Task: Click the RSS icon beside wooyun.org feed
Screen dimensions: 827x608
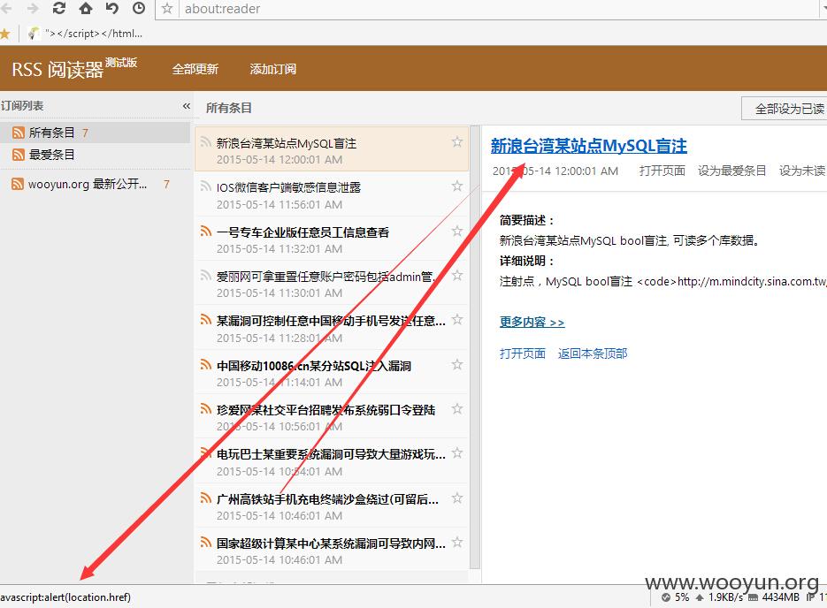Action: pyautogui.click(x=18, y=184)
